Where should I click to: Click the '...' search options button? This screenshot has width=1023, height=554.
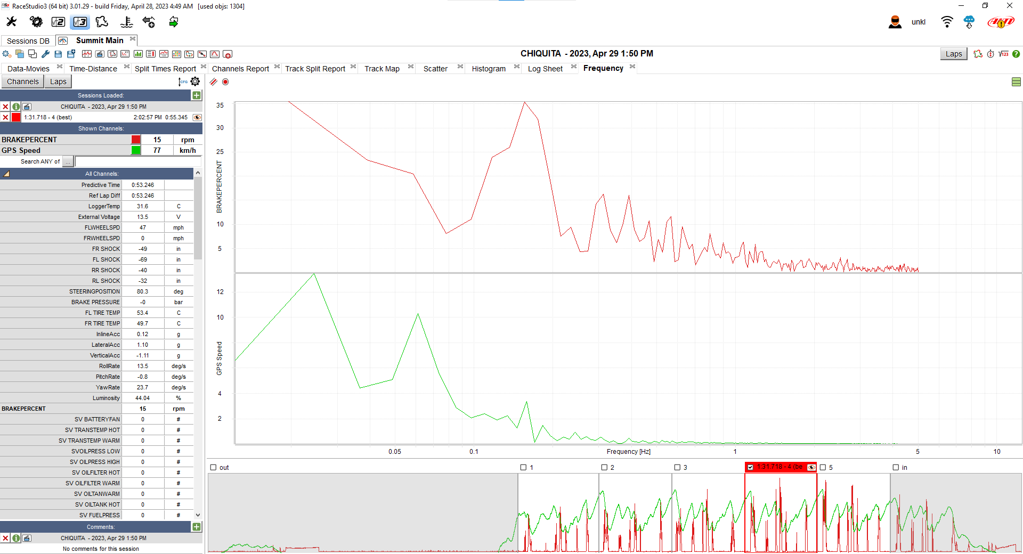(68, 161)
